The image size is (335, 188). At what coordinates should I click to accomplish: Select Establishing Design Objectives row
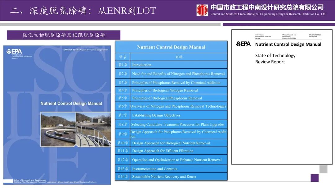click(x=171, y=115)
